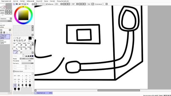Adjust the 'Мин размер' slider

[x=26, y=61]
